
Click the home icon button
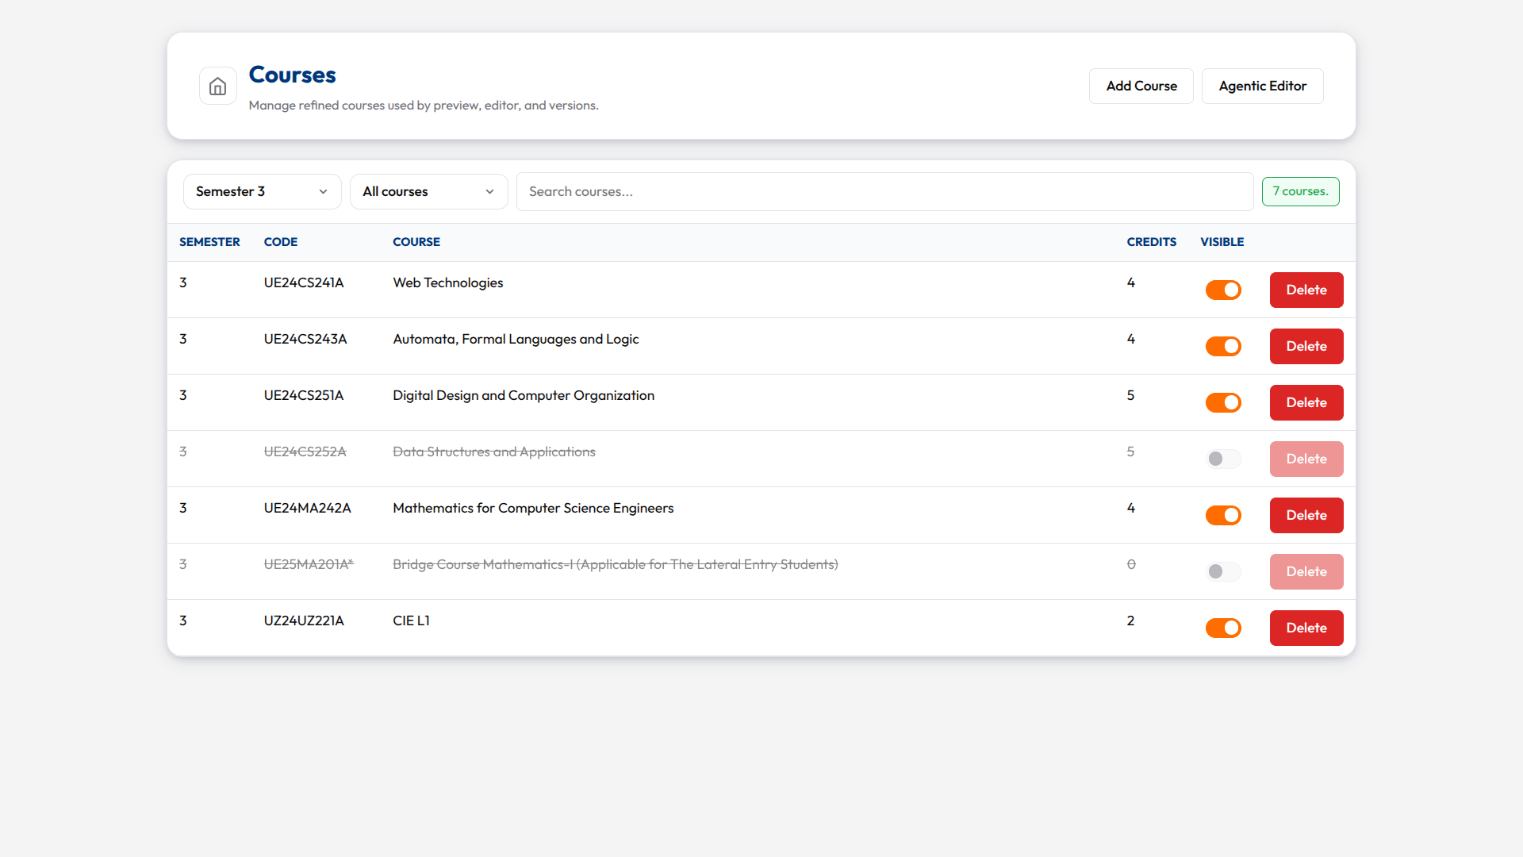click(x=217, y=86)
